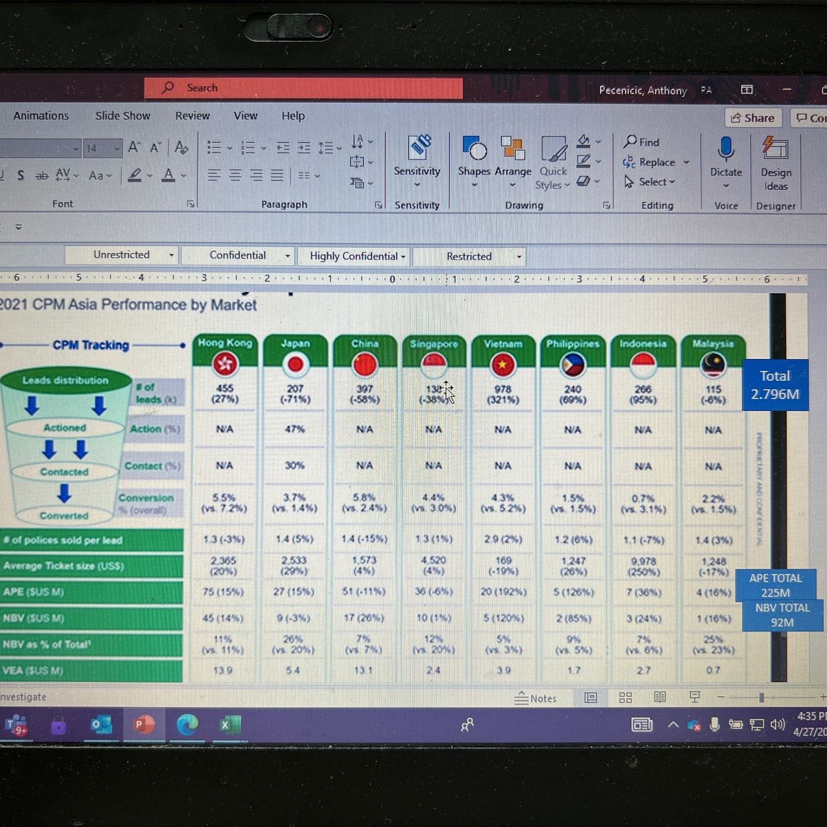Apply the font color
The height and width of the screenshot is (827, 827).
click(168, 175)
